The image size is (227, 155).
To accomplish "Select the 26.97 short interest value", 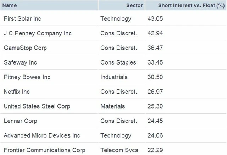I will coord(155,92).
